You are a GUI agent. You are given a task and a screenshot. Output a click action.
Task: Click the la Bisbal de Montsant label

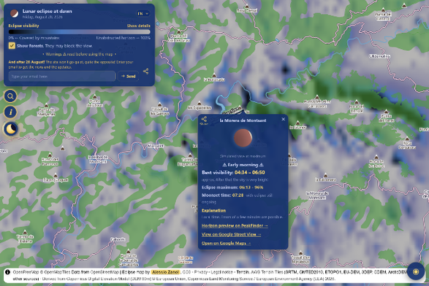click(x=98, y=159)
